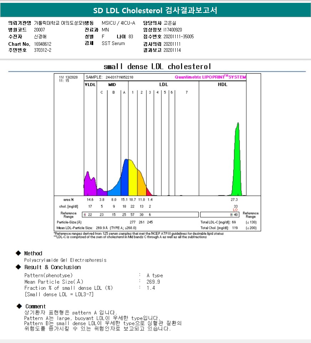Click the 'Total LDL-C [mg/dl]: 69' line
311x343 pixels.
[218, 222]
